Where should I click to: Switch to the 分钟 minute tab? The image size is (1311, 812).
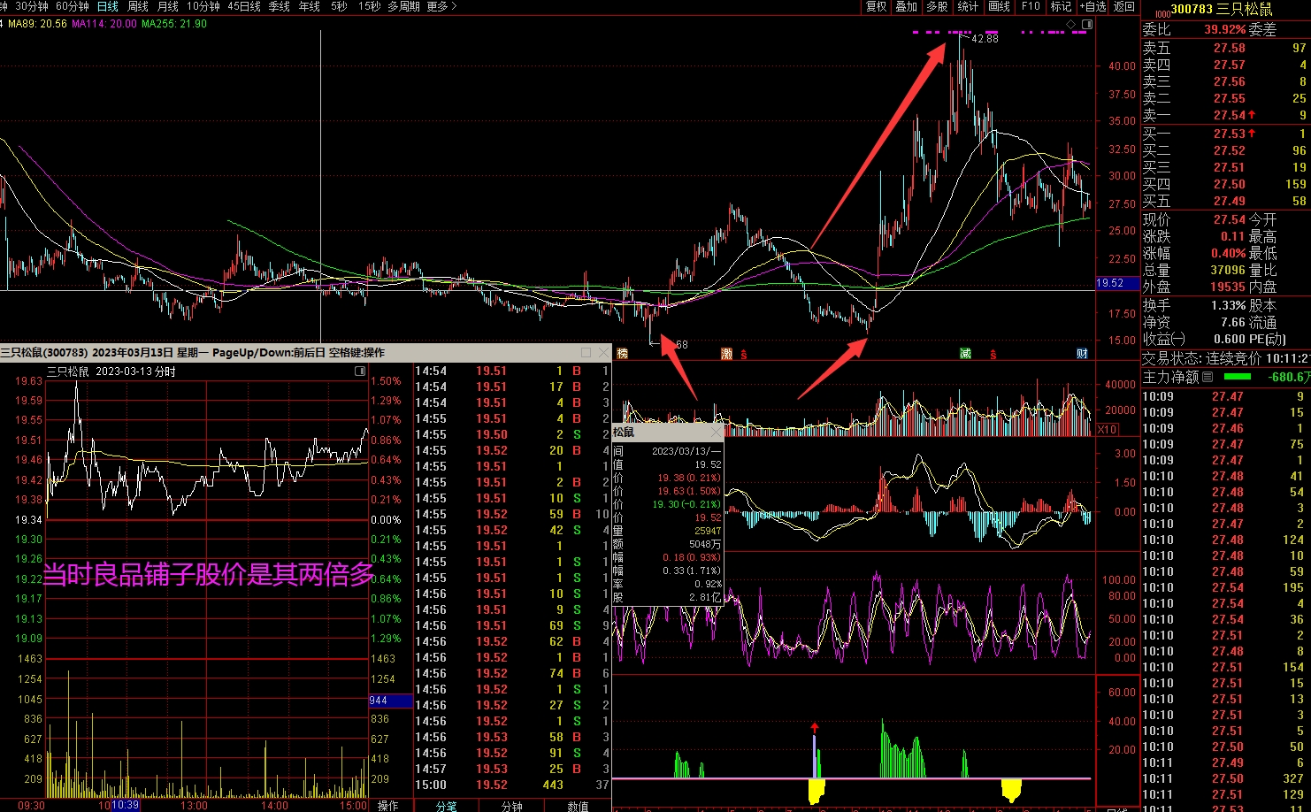[512, 806]
